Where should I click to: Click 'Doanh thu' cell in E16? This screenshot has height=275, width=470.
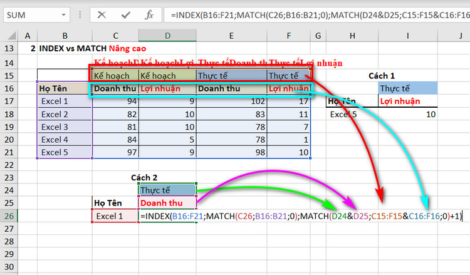(x=231, y=89)
